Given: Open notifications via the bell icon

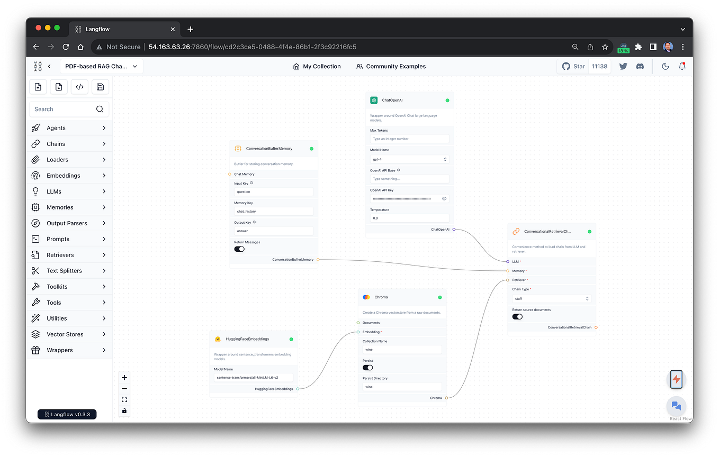Looking at the screenshot, I should click(682, 66).
